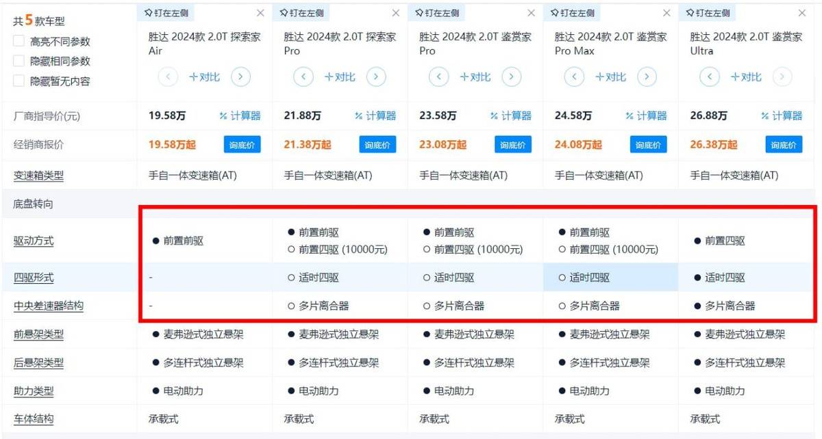Screen dimensions: 822x439
Task: Click 询底价 next to 21.38万起
Action: 377,145
